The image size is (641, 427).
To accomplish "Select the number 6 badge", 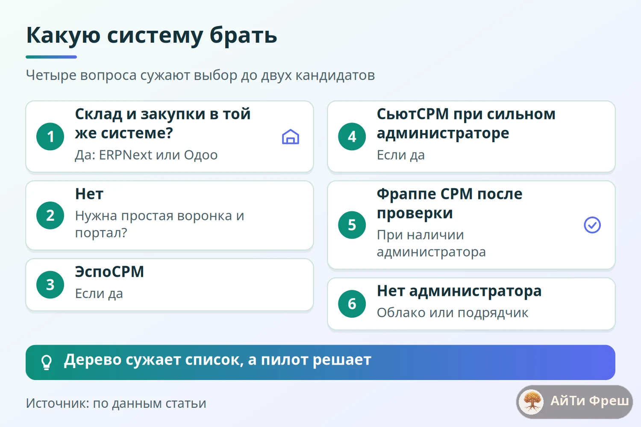I will (x=352, y=304).
